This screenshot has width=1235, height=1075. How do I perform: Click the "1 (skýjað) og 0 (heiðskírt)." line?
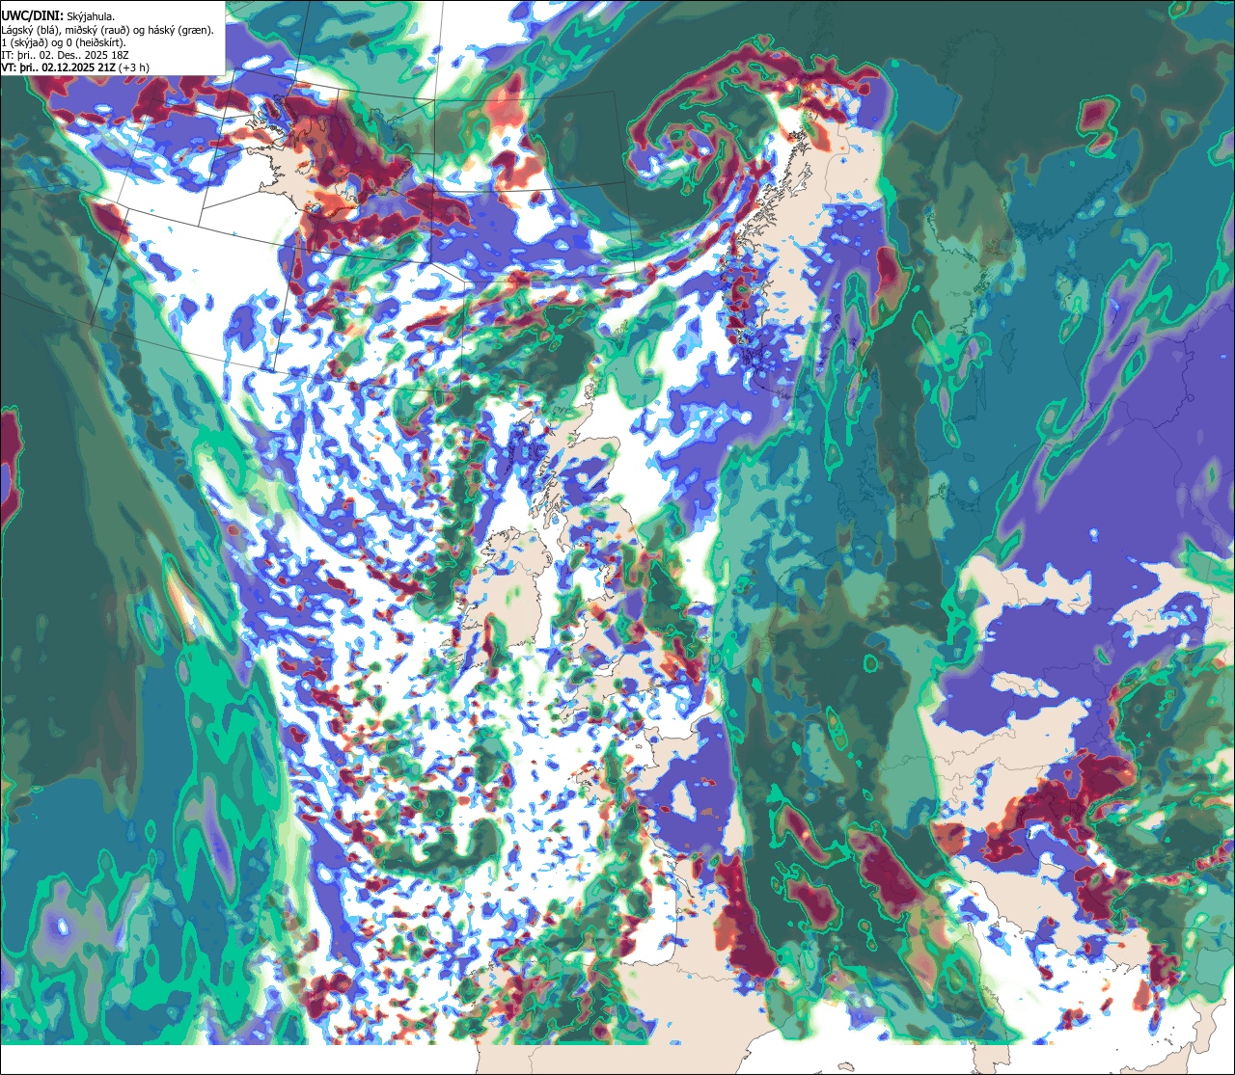(63, 42)
